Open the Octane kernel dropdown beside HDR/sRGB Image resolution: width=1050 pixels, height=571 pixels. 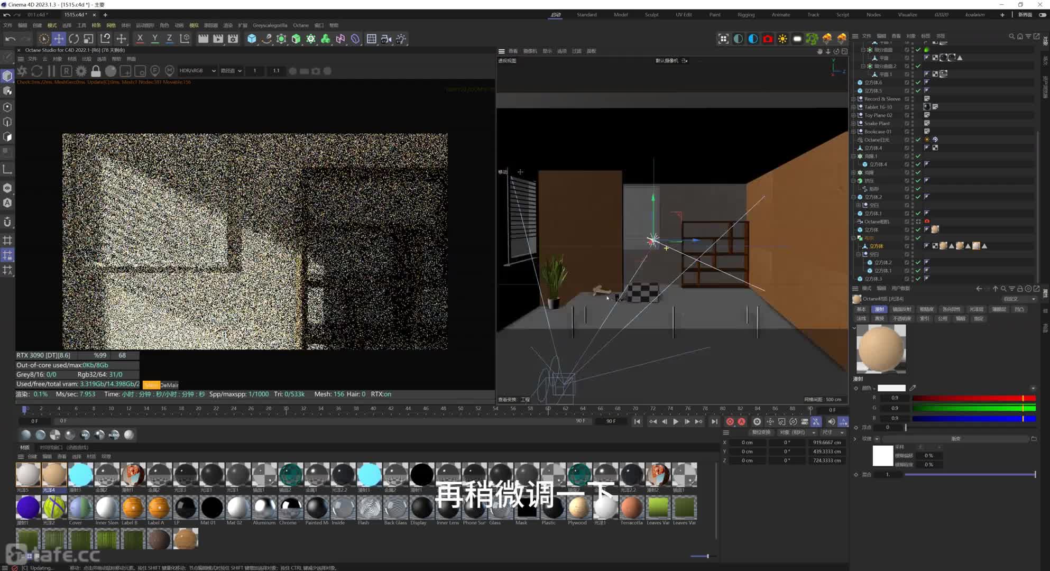(232, 71)
